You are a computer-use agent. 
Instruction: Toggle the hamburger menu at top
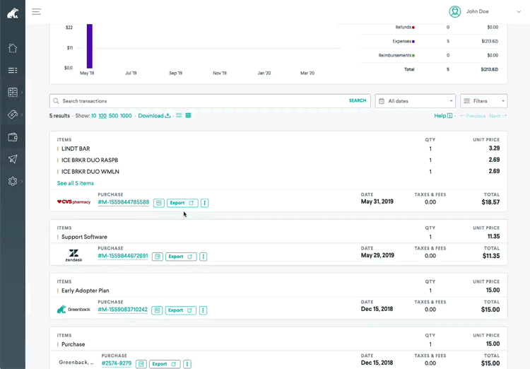36,11
